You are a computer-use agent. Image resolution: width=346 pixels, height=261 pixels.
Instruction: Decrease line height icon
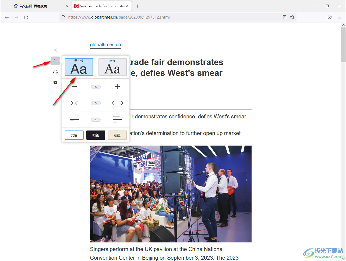[74, 119]
